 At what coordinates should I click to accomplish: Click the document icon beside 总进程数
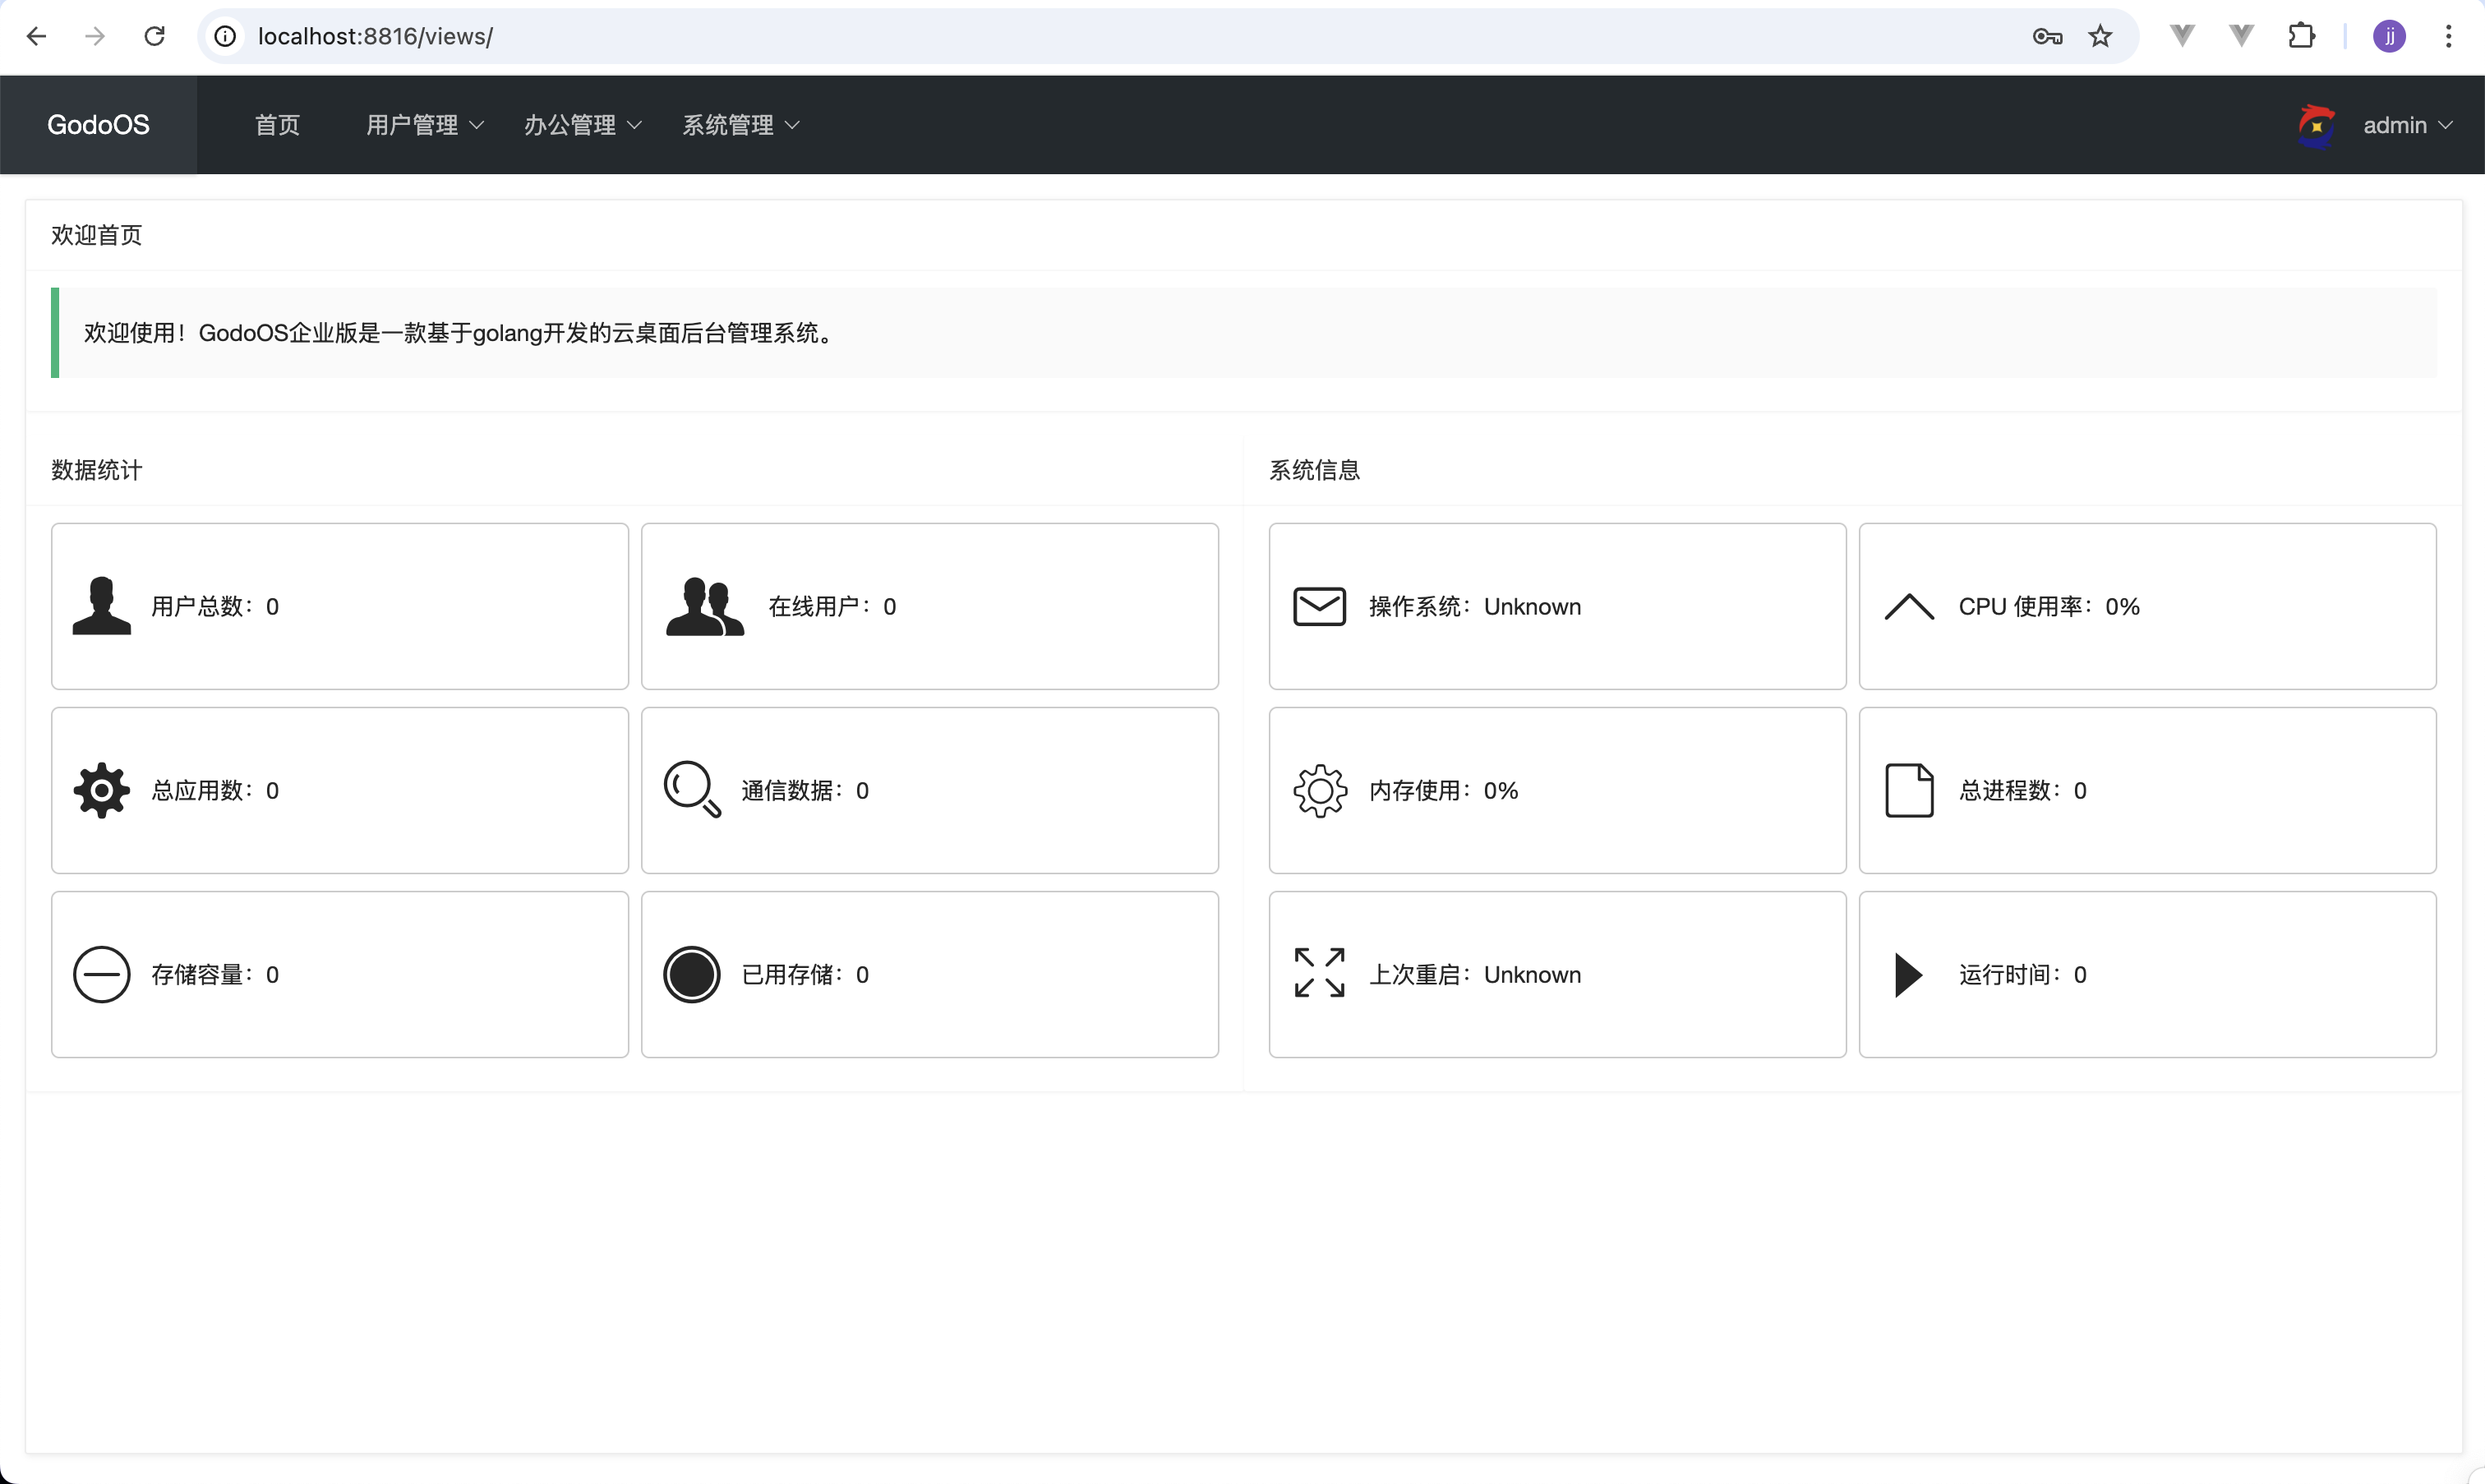pos(1909,790)
